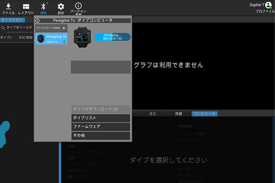This screenshot has height=183, width=275.
Task: Click the Sophie T profile avatar
Action: click(x=268, y=5)
